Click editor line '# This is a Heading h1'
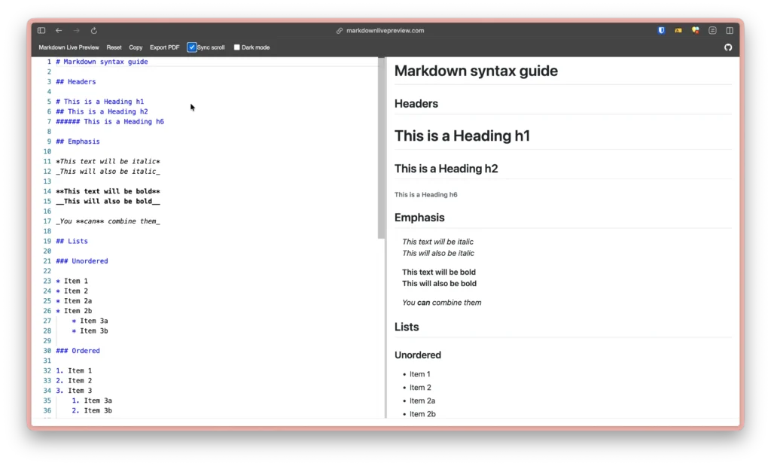Viewport: 771px width, 466px height. click(x=100, y=102)
